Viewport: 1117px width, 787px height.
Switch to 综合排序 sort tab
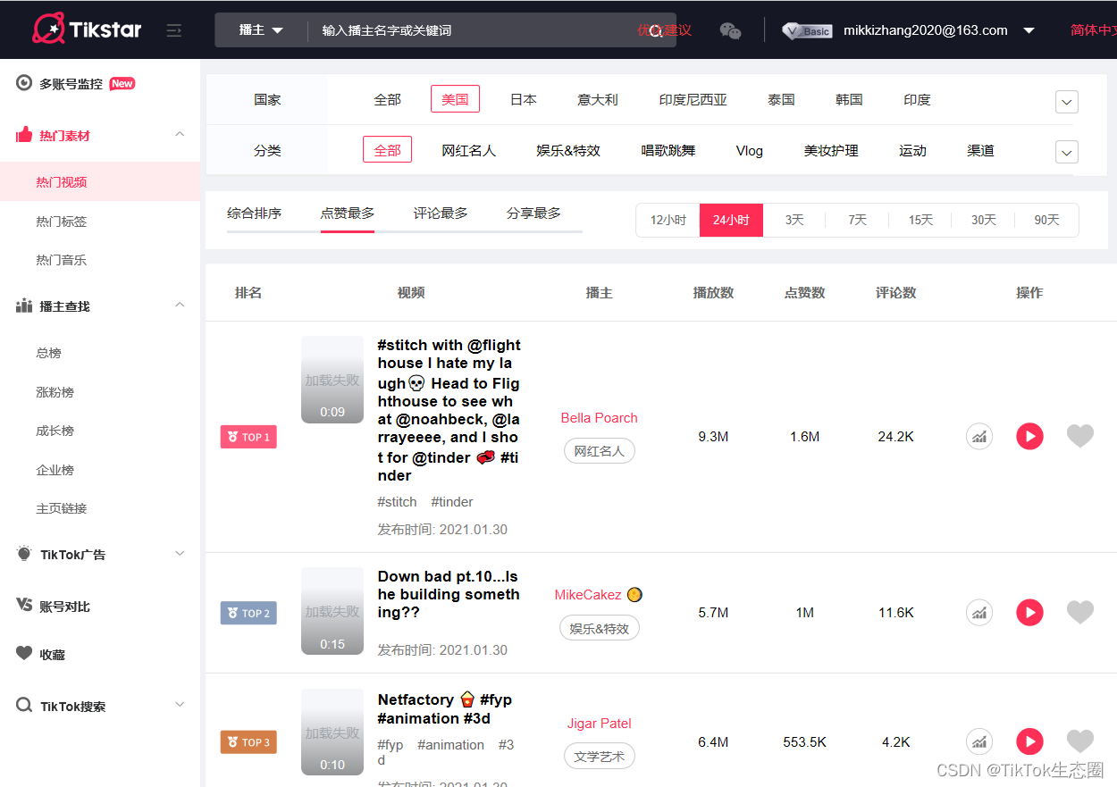(254, 213)
